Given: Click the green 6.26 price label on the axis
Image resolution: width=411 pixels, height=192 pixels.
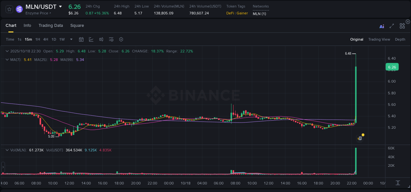Looking at the screenshot, I should coord(392,67).
